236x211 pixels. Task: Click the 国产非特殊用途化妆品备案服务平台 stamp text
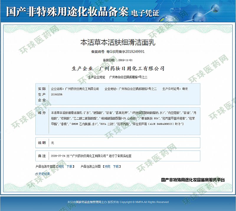[193, 180]
